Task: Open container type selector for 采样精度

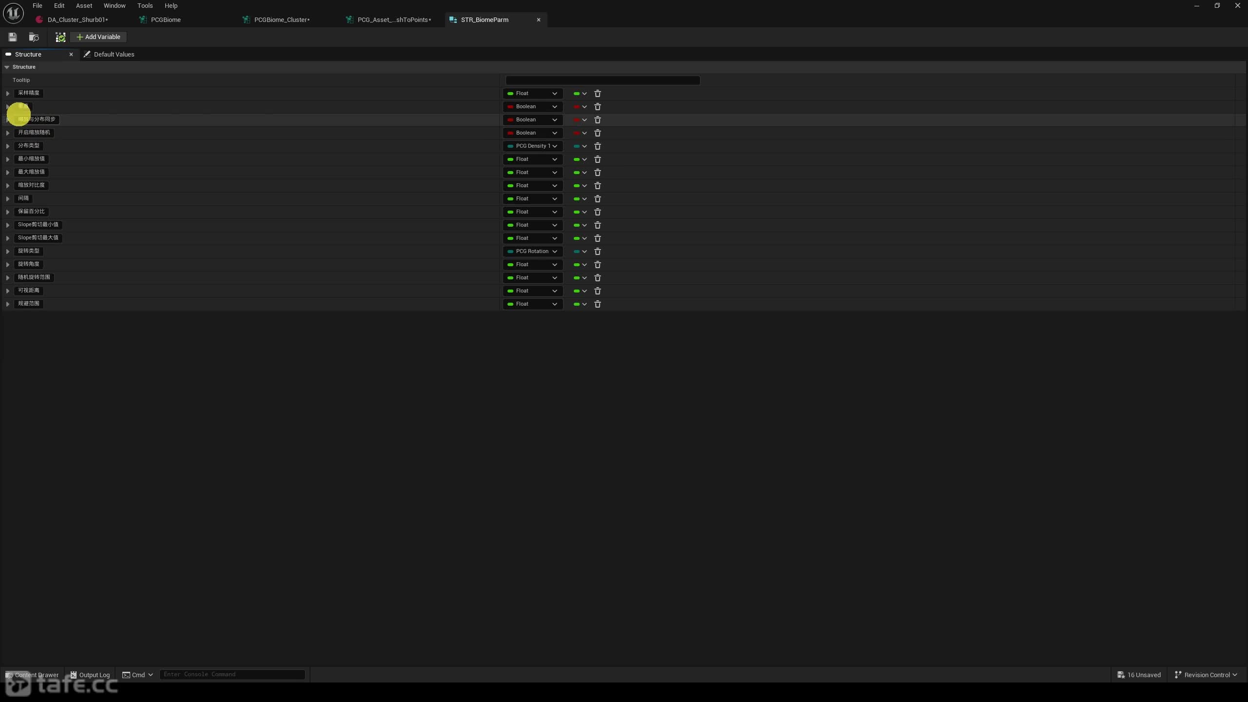Action: click(x=580, y=93)
